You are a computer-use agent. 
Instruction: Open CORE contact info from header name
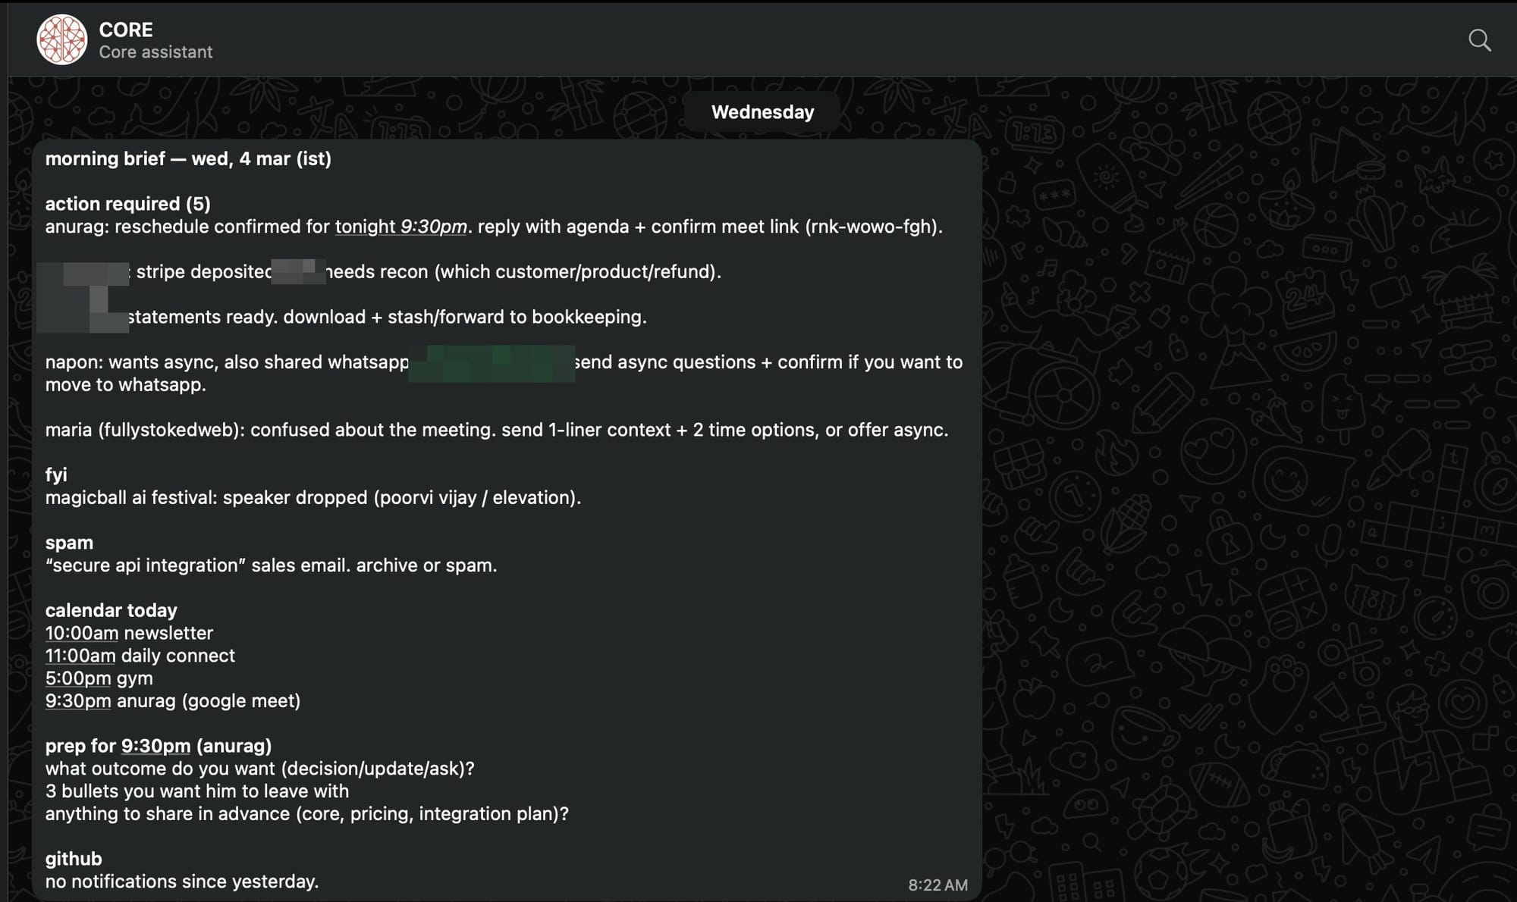(x=126, y=30)
